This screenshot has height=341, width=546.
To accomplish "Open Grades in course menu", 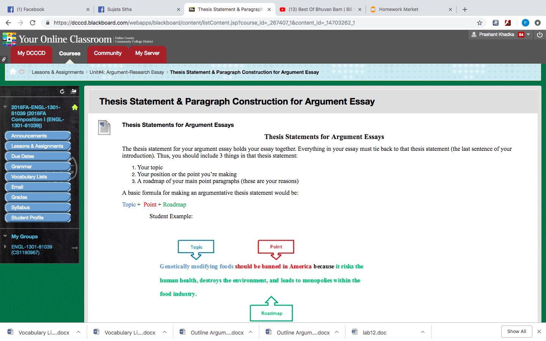I will (38, 197).
